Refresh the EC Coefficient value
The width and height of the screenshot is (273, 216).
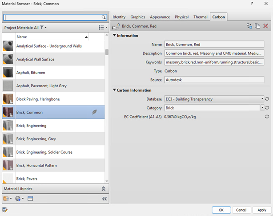click(x=266, y=116)
